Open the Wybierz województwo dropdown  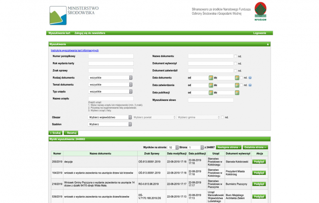[110, 118]
